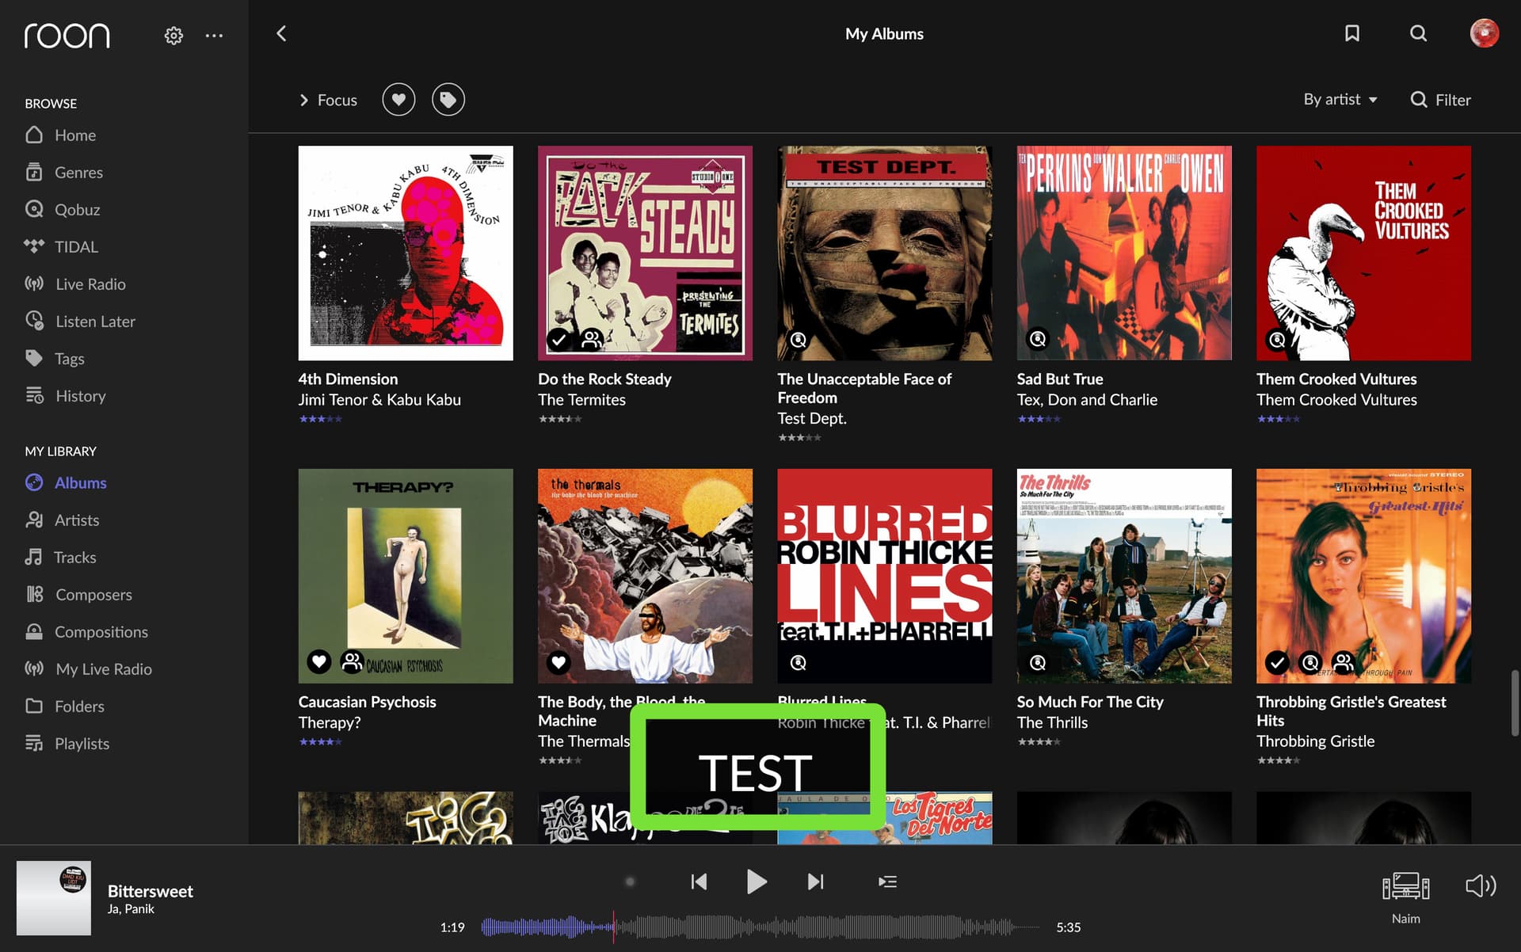Open Sad But True album cover

pos(1124,253)
